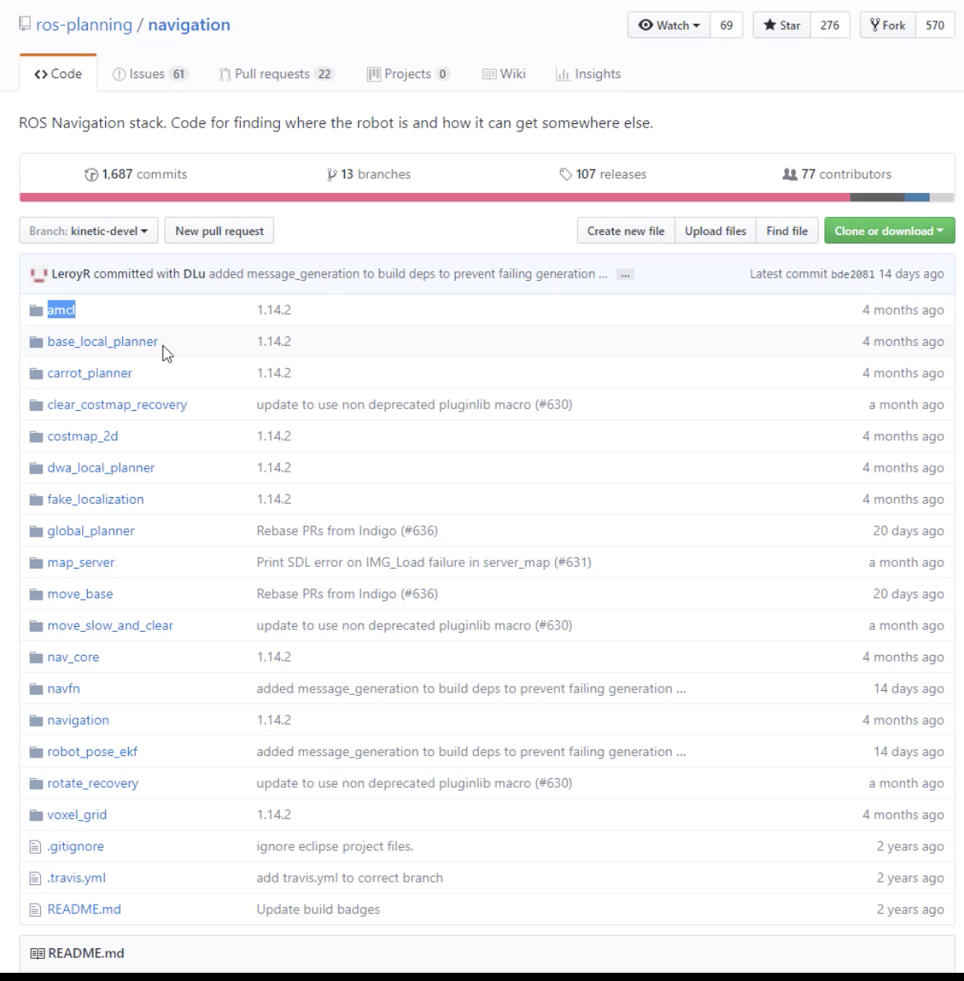Star the navigation repository

click(x=782, y=25)
